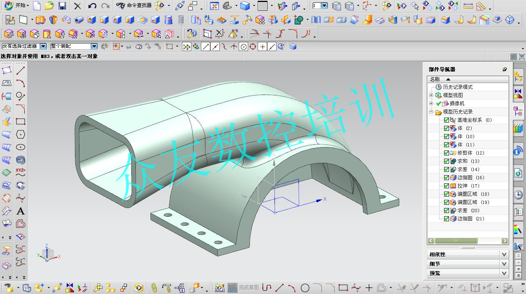Click the navigator horizontal scrollbar thumb

456,241
